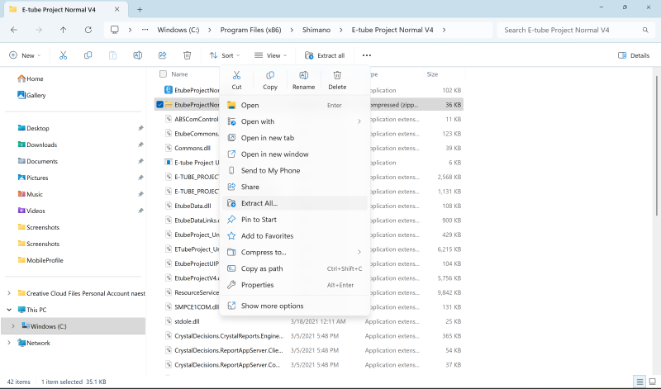Choose Properties in the context menu
Screen dimensions: 661x389
(294, 285)
